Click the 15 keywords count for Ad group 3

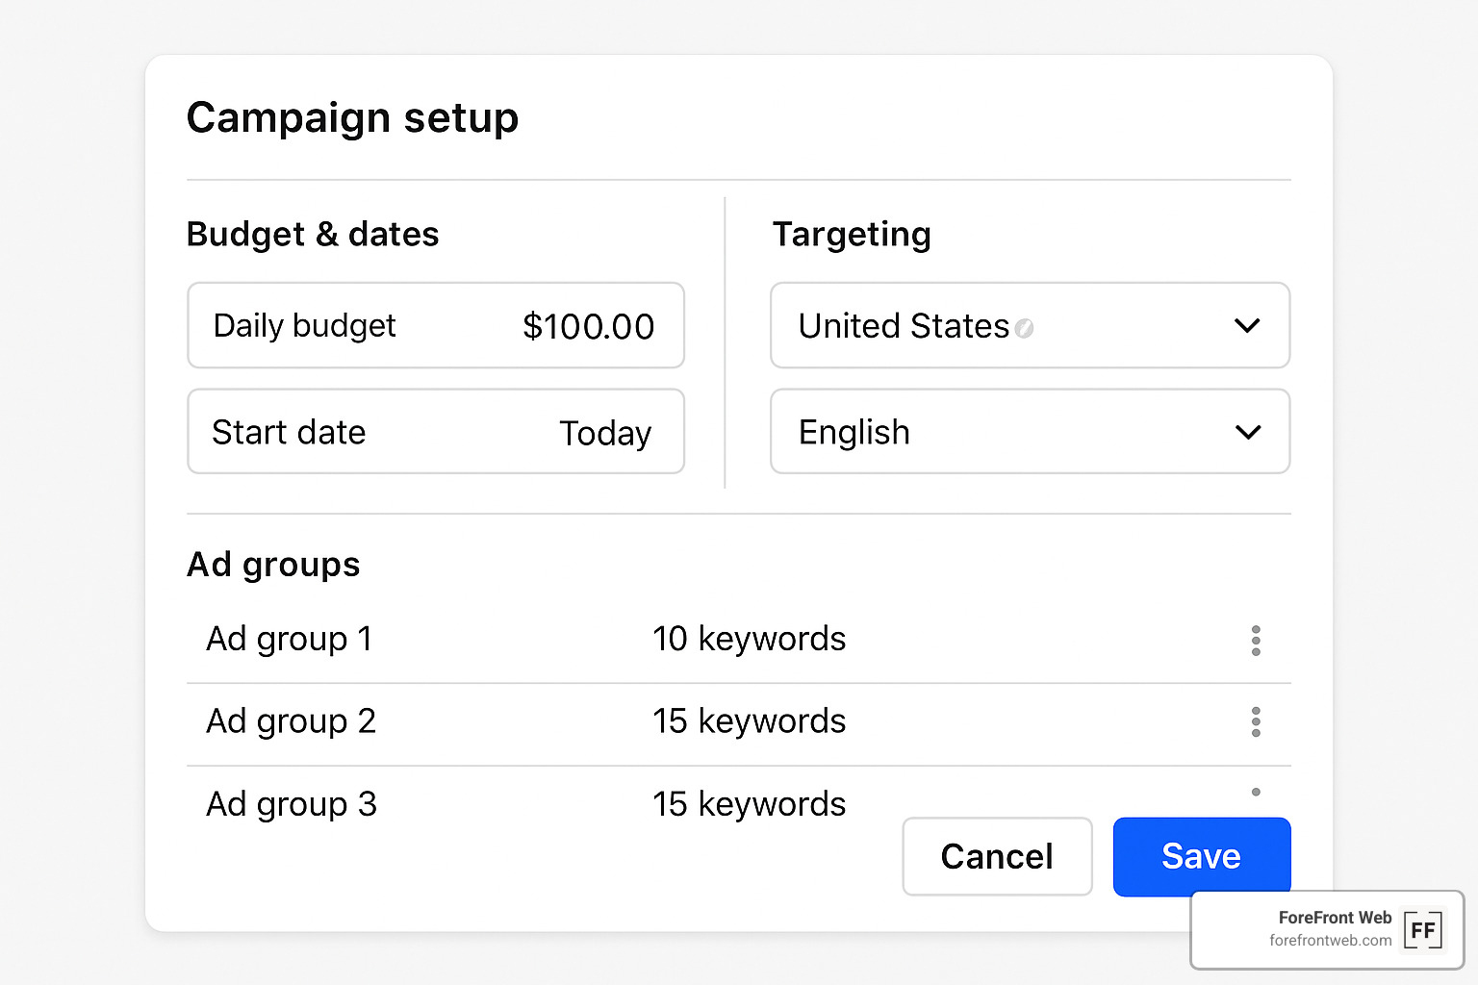tap(749, 804)
